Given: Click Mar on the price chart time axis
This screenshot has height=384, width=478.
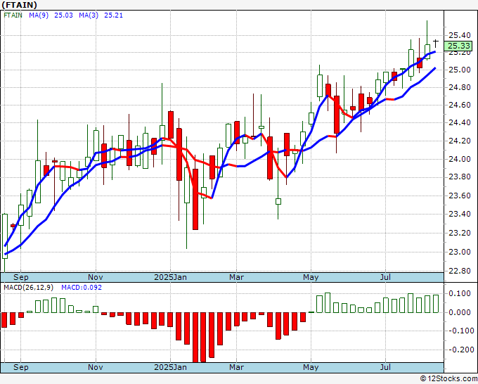Looking at the screenshot, I should (x=237, y=277).
